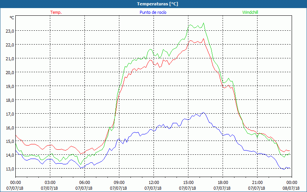Click the 12:00 time axis label
The image size is (307, 192).
coord(154,183)
